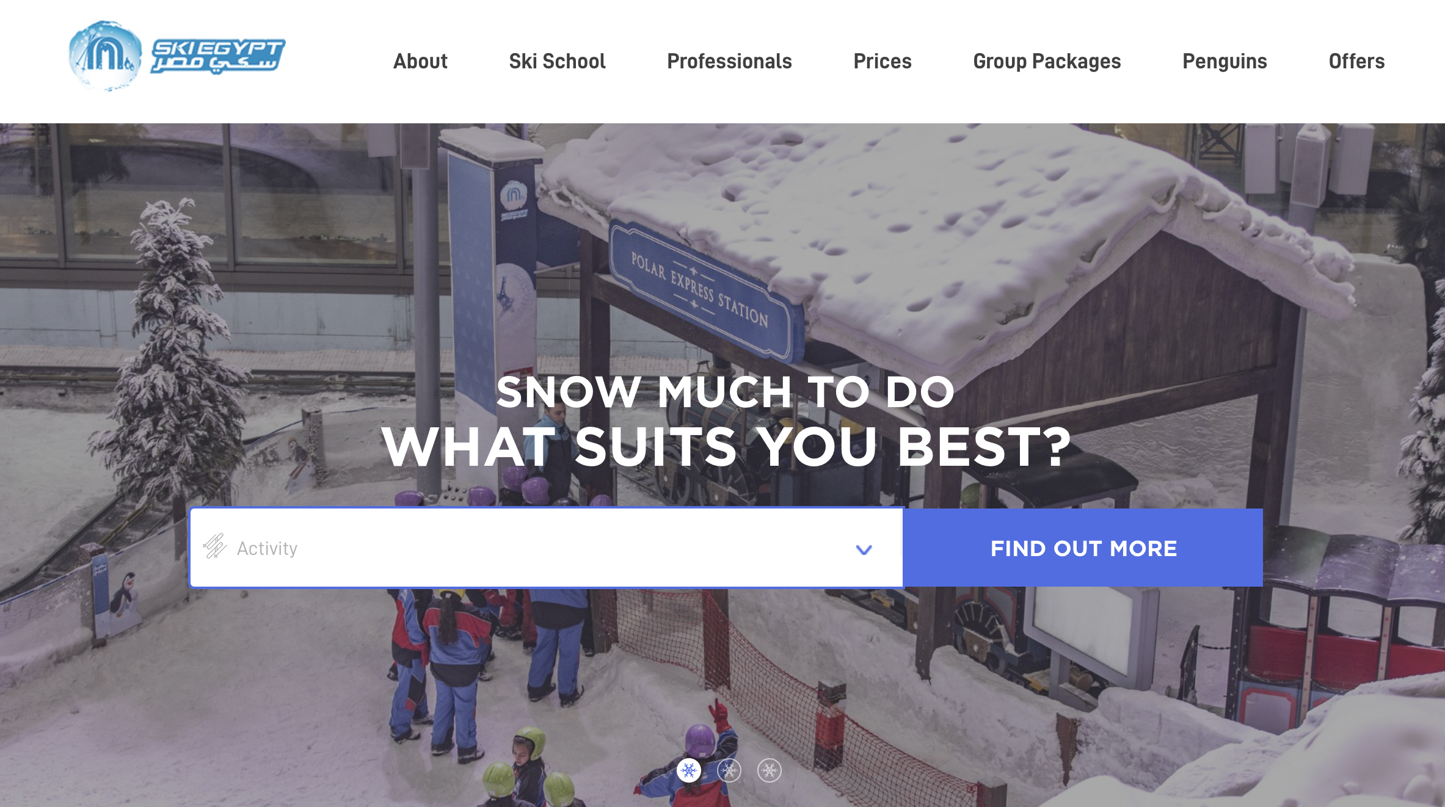Screen dimensions: 1445x807
Task: Open the Activity selection box
Action: click(547, 548)
